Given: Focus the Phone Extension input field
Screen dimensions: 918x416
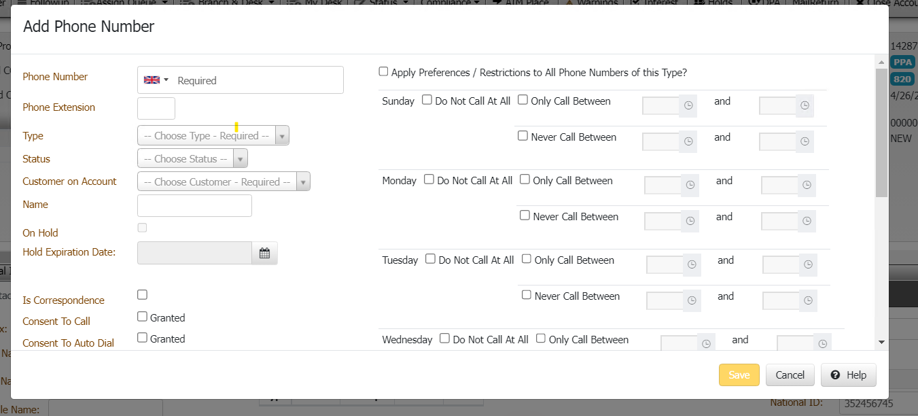Looking at the screenshot, I should [156, 109].
